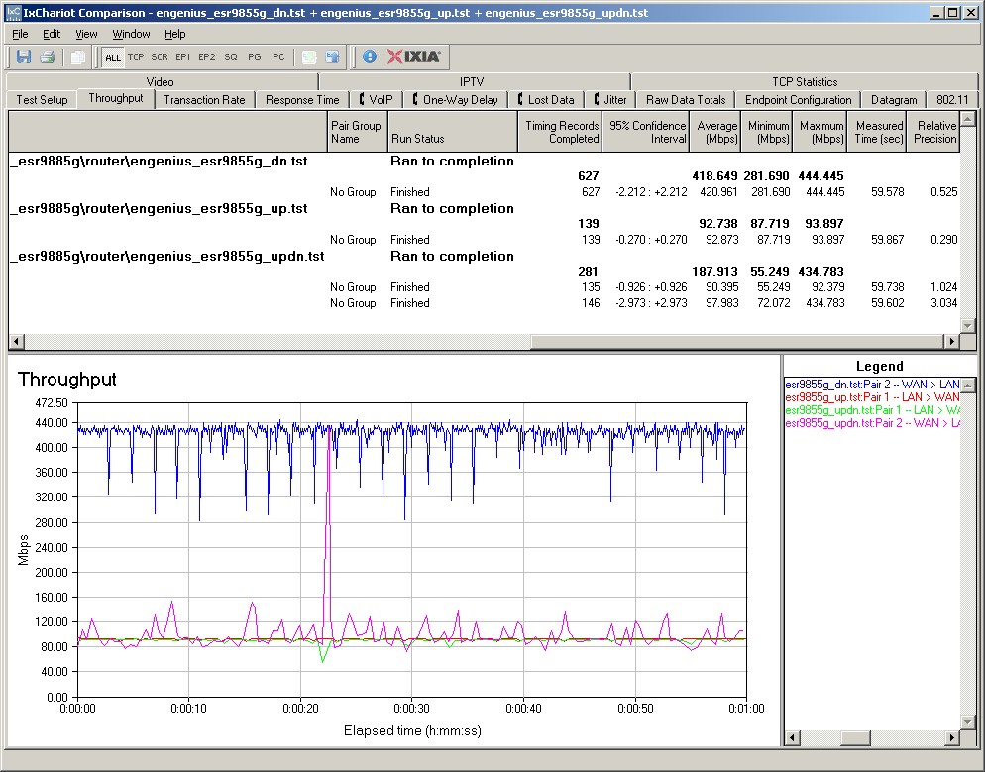This screenshot has height=772, width=985.
Task: Click table horizontal scroll left arrow
Action: point(16,341)
